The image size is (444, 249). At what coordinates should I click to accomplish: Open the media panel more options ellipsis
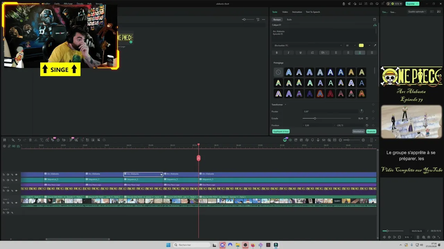[264, 19]
